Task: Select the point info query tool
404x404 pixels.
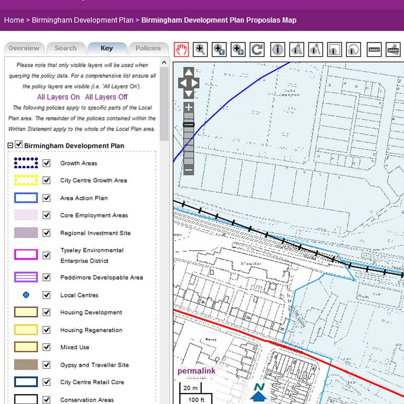Action: click(278, 50)
